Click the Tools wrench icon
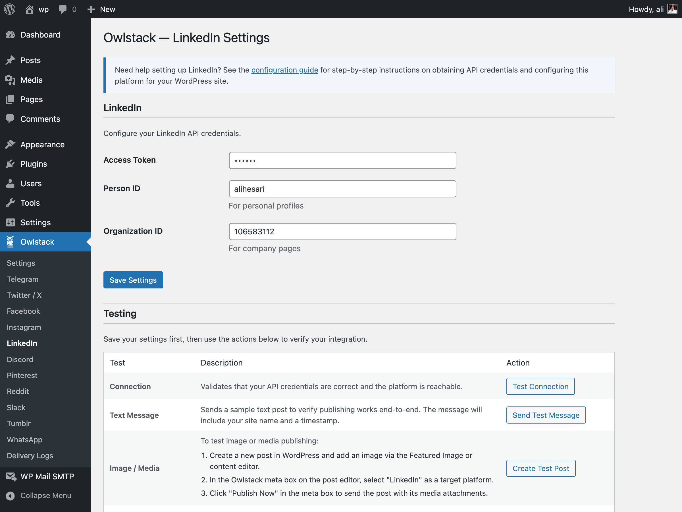Image resolution: width=682 pixels, height=512 pixels. (x=10, y=203)
